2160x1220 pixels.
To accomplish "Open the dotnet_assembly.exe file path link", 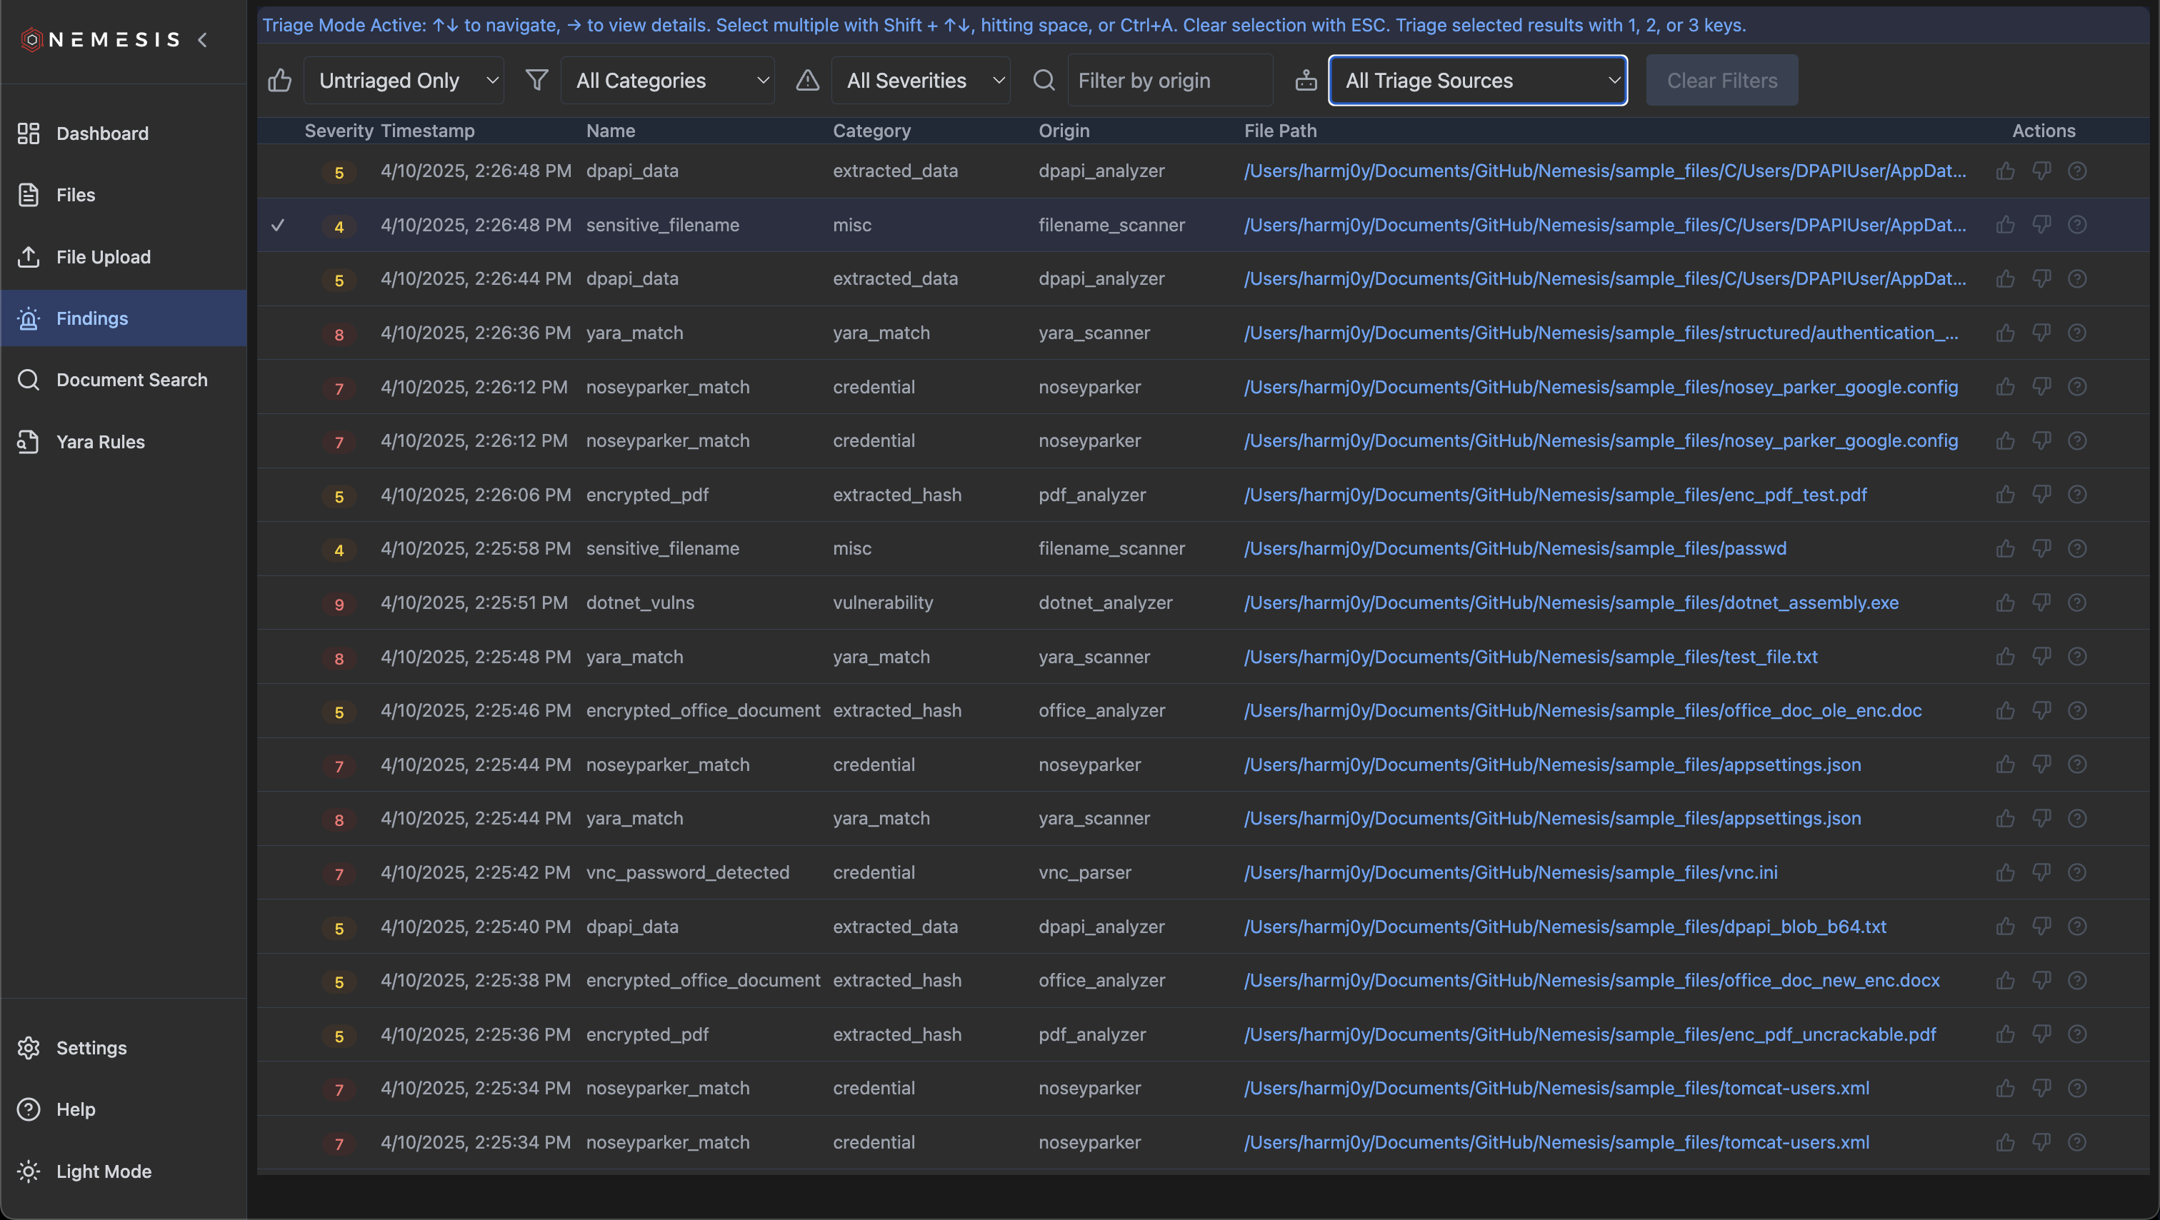I will 1571,603.
